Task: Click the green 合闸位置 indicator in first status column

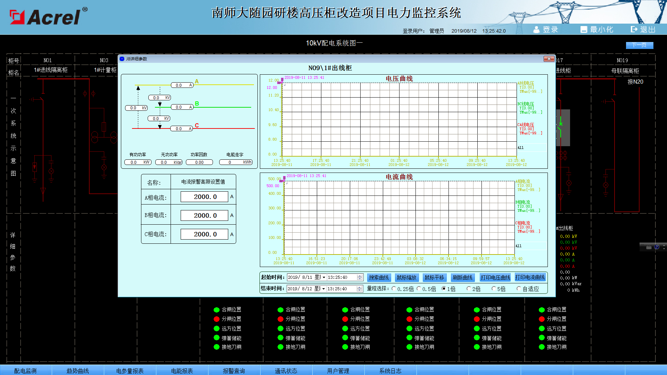Action: [x=216, y=310]
